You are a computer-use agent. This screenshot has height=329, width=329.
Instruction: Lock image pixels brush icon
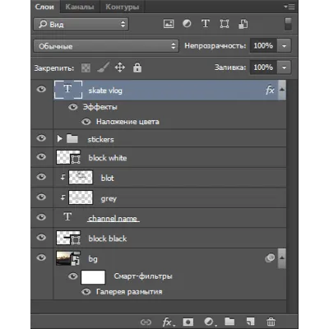103,67
